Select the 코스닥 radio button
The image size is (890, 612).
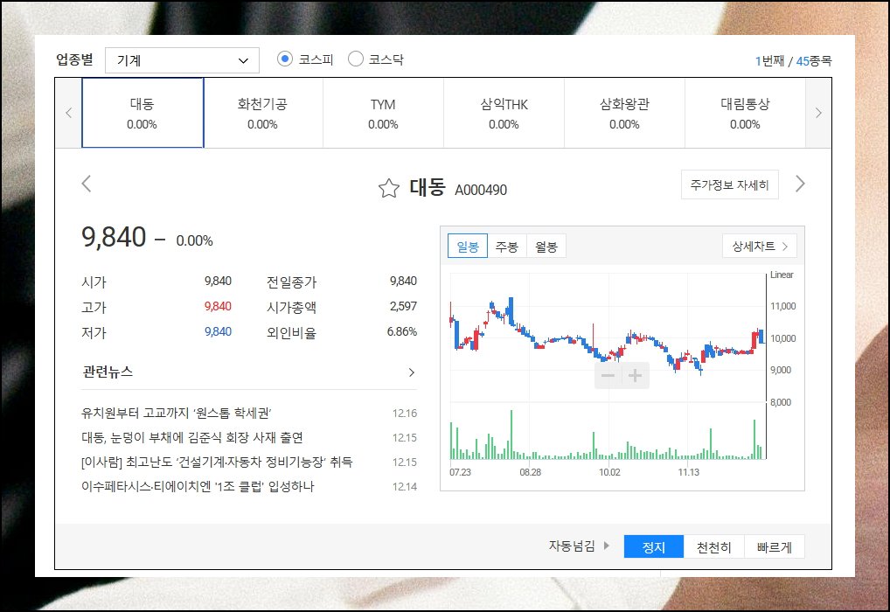(x=355, y=59)
